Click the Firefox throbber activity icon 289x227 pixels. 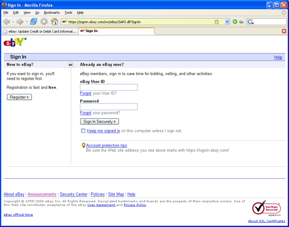[284, 13]
